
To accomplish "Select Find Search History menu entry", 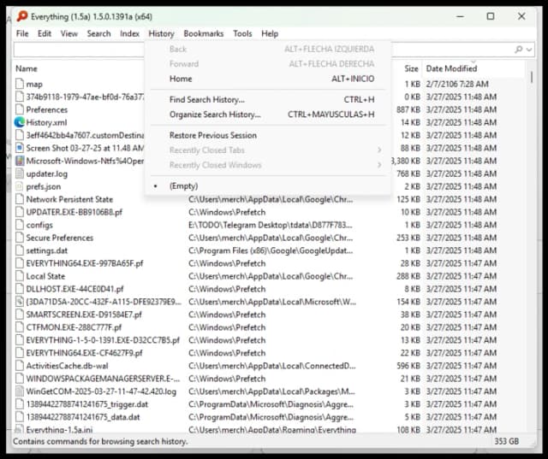I will coord(268,99).
